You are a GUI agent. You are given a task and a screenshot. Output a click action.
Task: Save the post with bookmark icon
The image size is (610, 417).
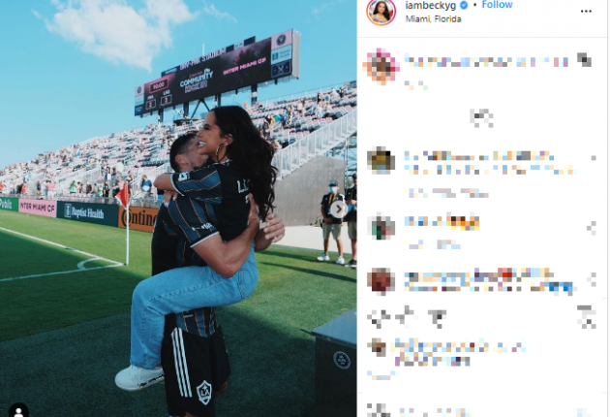[586, 316]
